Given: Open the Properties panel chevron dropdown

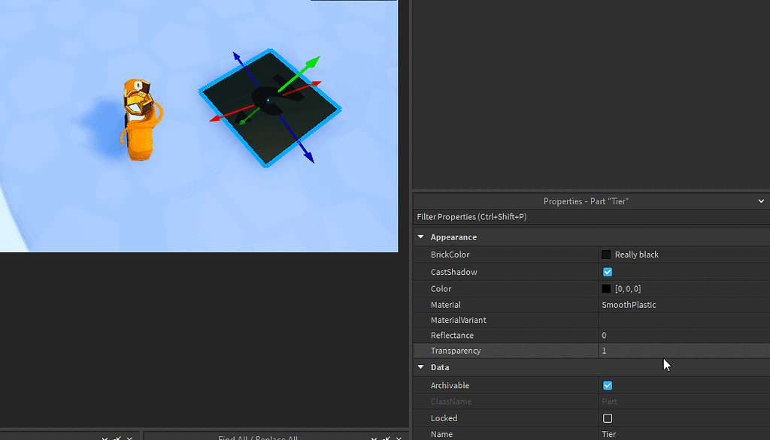Looking at the screenshot, I should click(x=761, y=200).
